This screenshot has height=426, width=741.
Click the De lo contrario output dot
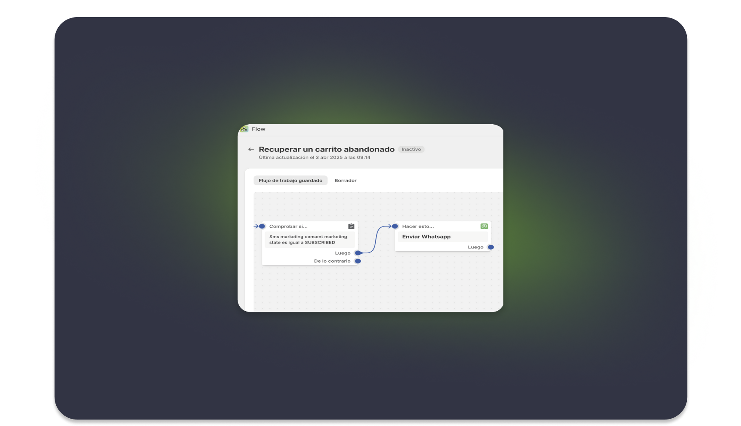(358, 261)
